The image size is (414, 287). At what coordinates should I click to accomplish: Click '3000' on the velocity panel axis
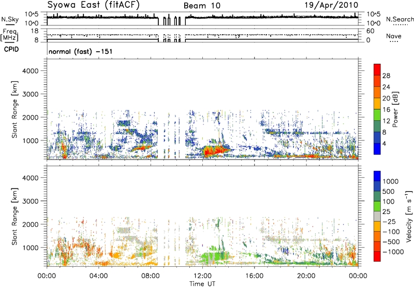pos(30,201)
